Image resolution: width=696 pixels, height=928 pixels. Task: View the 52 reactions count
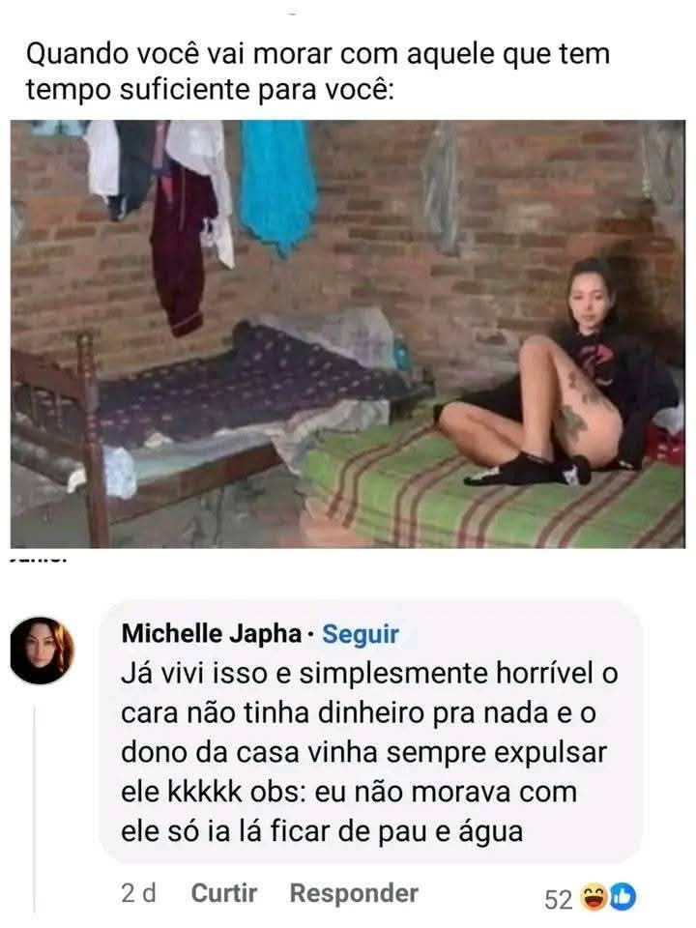pos(558,899)
